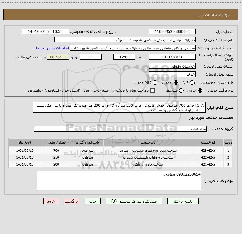
Task: Click remaining time field 00:46:50
Action: [58, 57]
